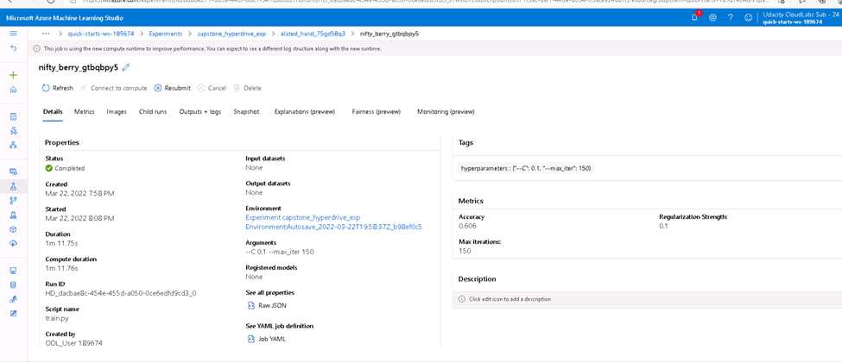Open Datasets from the sidebar
Screen dimensions: 842x362
click(14, 172)
